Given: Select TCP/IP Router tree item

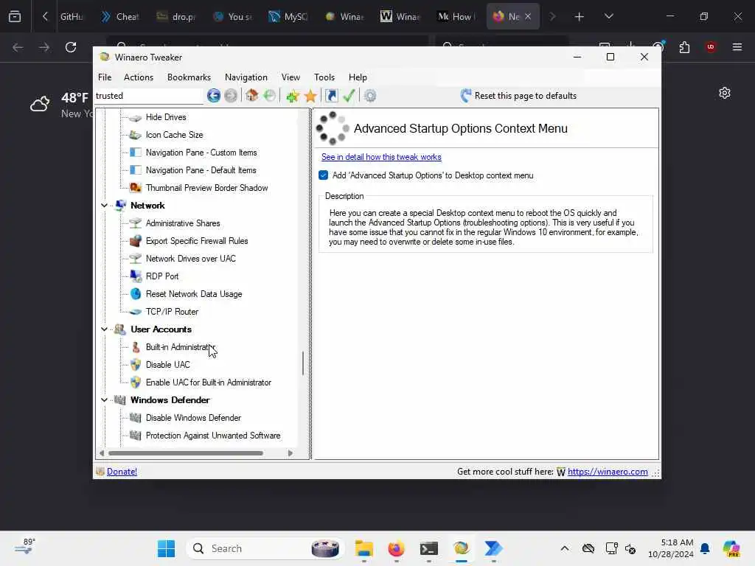Looking at the screenshot, I should [172, 312].
